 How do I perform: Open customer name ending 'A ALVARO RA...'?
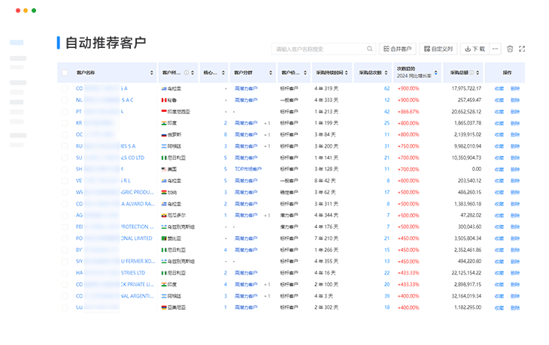115,204
